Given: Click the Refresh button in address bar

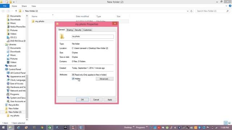Looking at the screenshot, I should 191,11.
